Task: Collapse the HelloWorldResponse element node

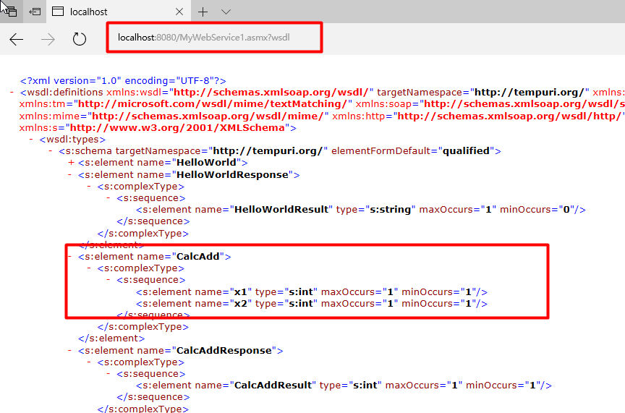Action: coord(69,174)
